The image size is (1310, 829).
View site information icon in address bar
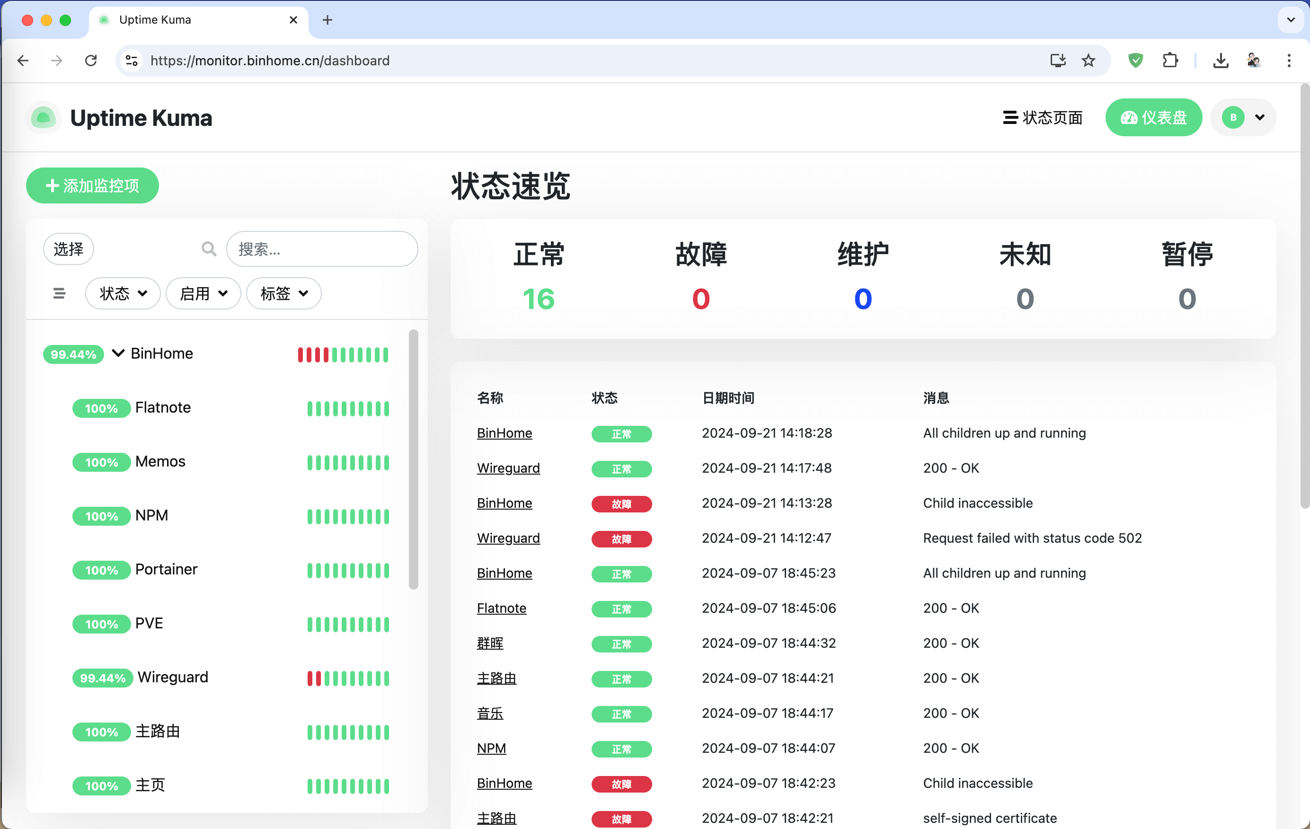point(132,61)
